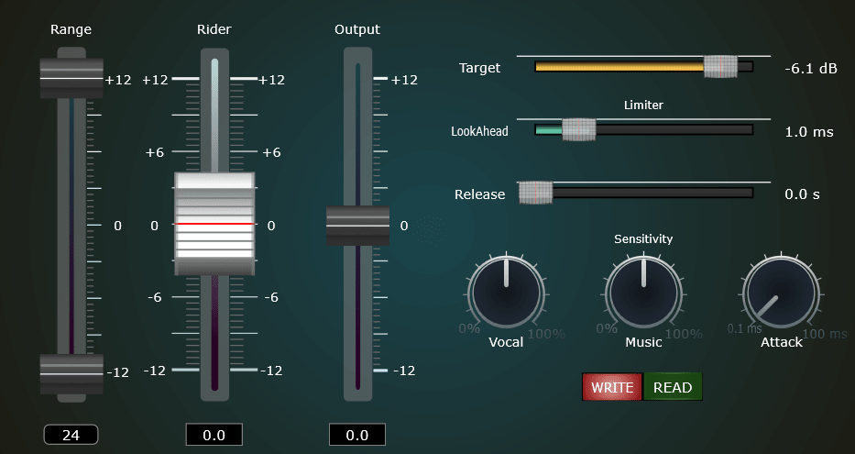Click the Target label
The width and height of the screenshot is (855, 454).
point(479,68)
